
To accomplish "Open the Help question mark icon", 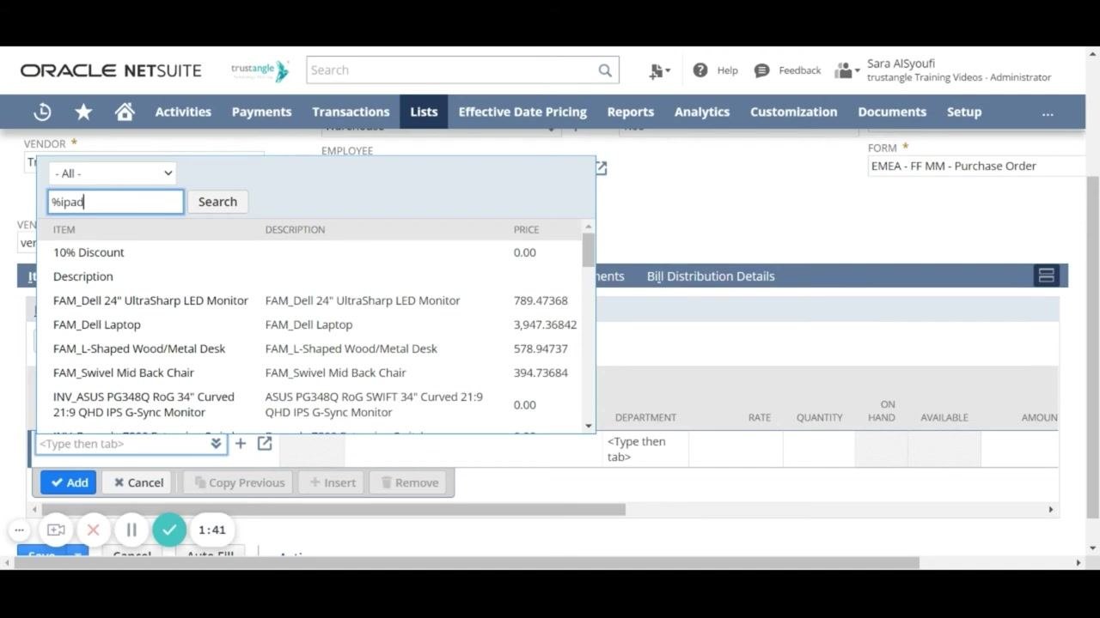I will point(700,70).
